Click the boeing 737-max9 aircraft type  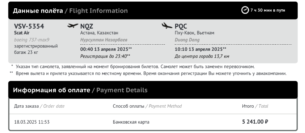(x=32, y=40)
